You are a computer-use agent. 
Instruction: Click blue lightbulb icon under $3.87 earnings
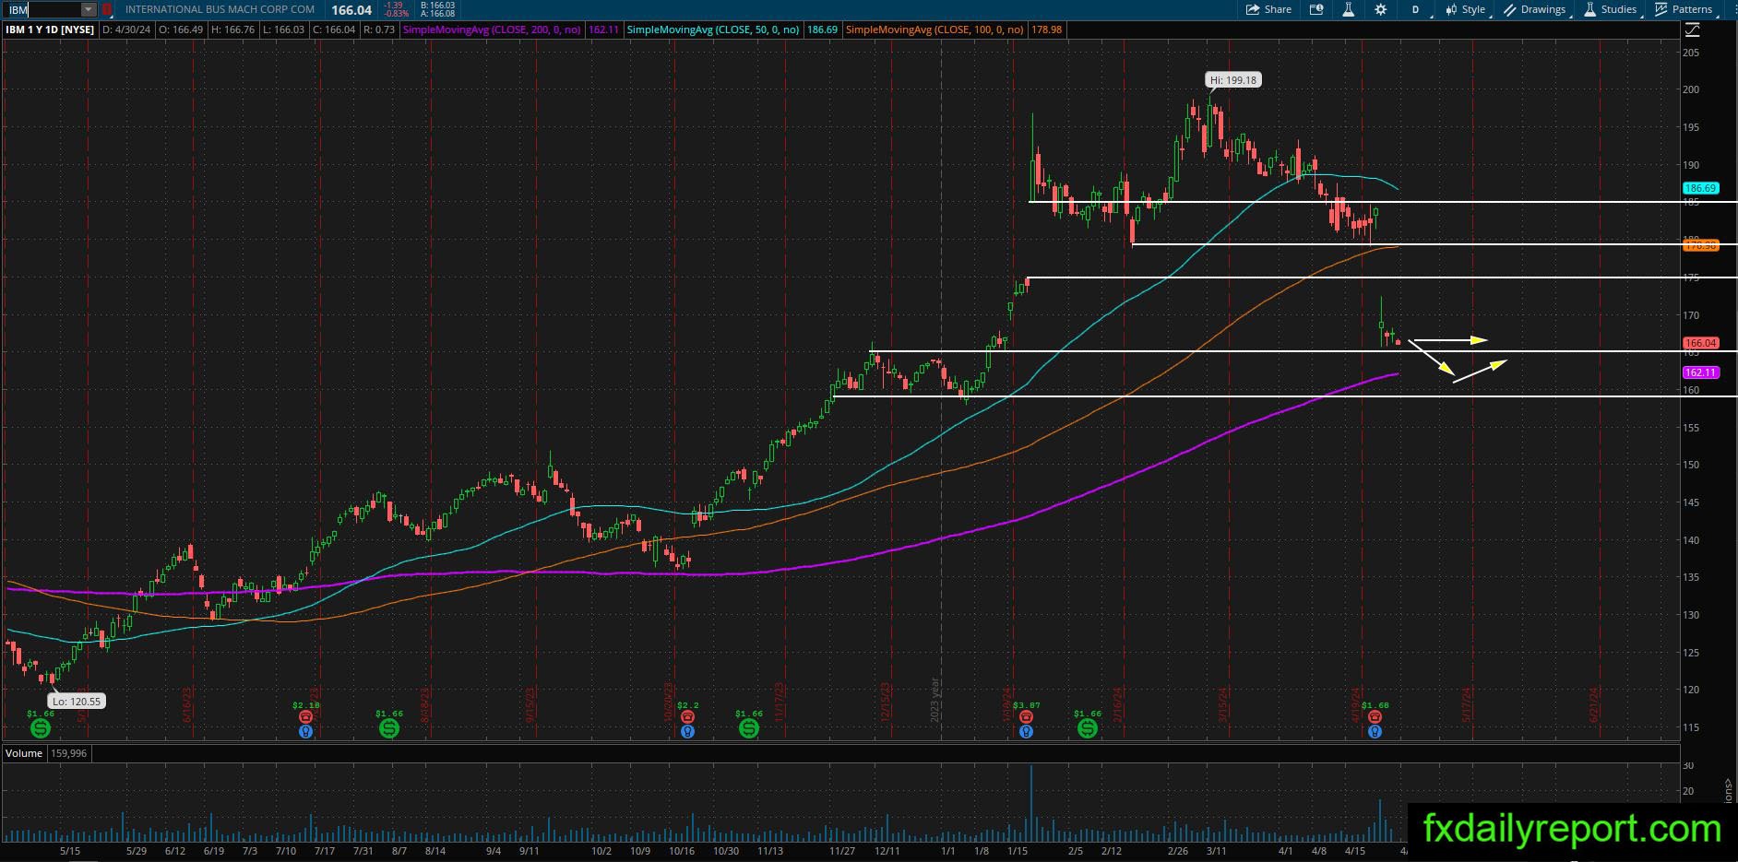point(1026,732)
